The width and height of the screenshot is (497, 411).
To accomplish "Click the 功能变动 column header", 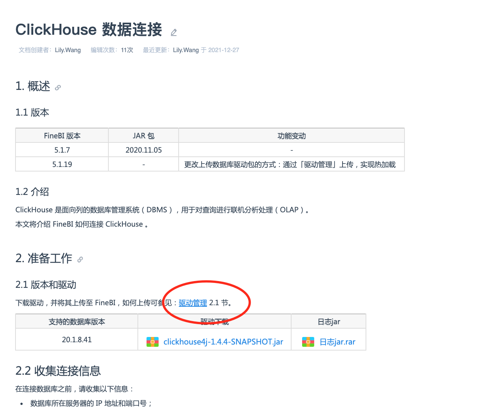I will (292, 136).
